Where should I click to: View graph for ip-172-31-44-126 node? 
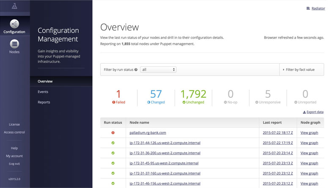pos(309,143)
